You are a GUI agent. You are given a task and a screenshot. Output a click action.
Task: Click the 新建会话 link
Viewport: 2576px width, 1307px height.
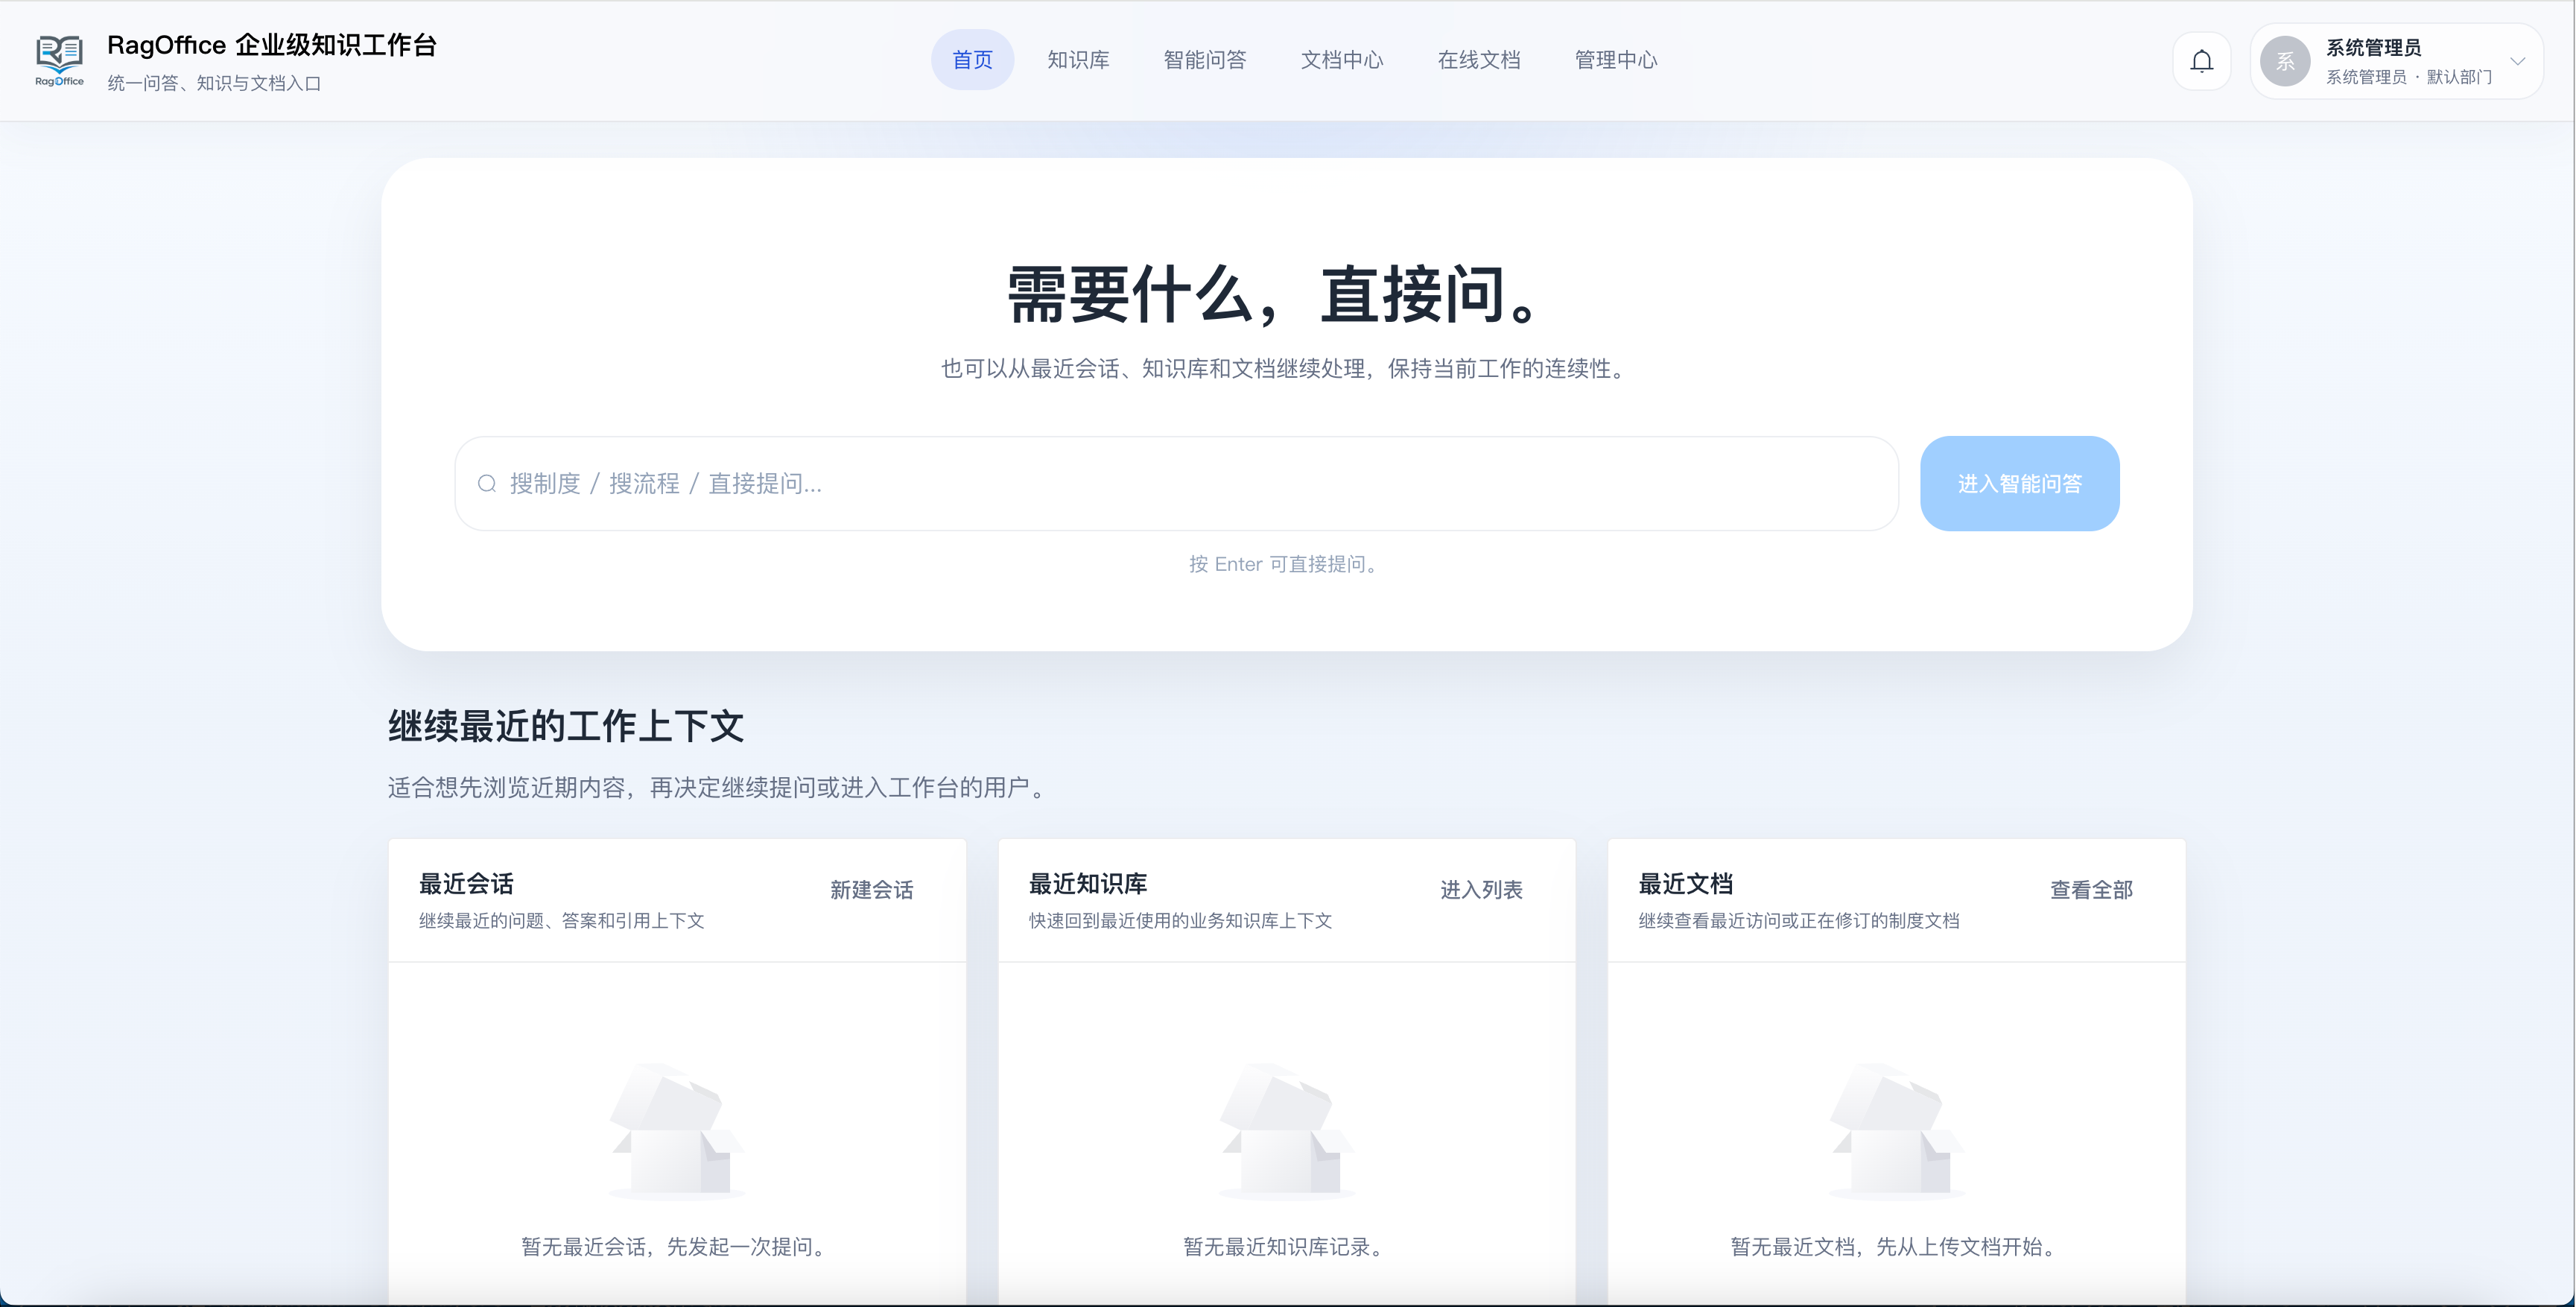(871, 889)
